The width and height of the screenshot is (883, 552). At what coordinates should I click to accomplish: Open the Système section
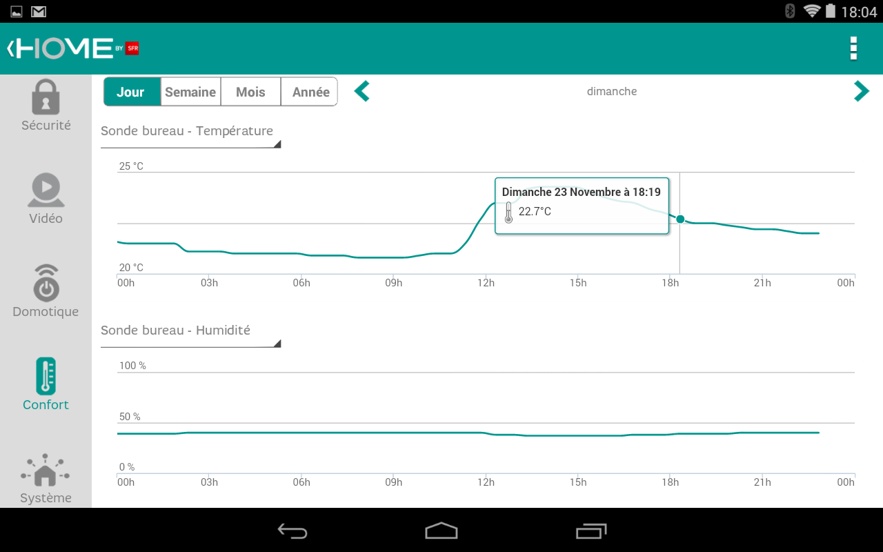pos(46,476)
